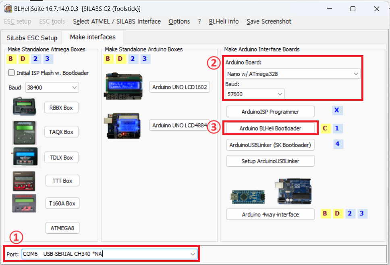Click the T160A box device image

click(24, 203)
